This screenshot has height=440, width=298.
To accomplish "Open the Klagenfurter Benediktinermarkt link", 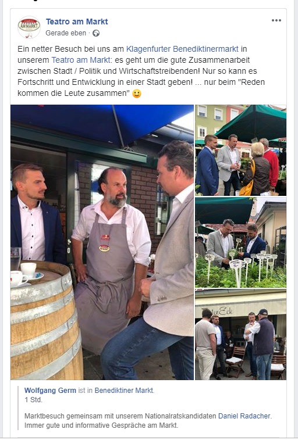I will (182, 49).
